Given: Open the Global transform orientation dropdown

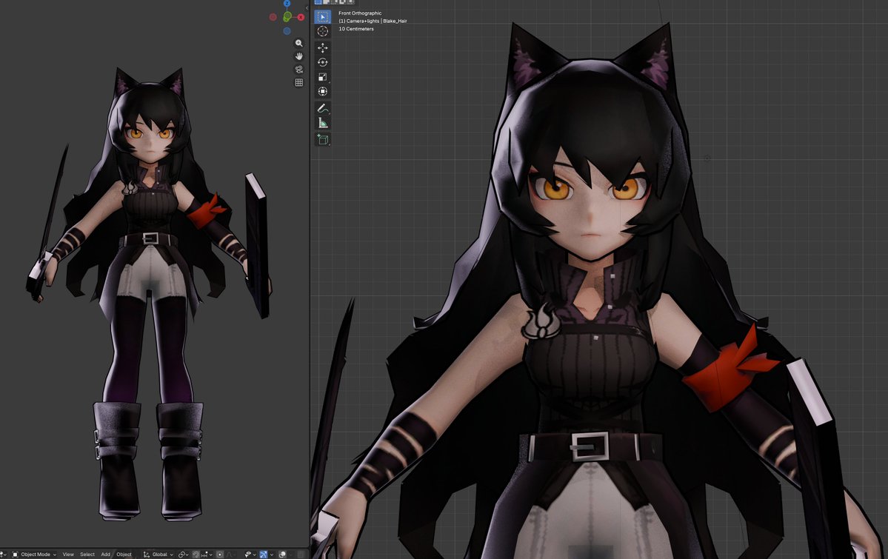Looking at the screenshot, I should pyautogui.click(x=158, y=555).
